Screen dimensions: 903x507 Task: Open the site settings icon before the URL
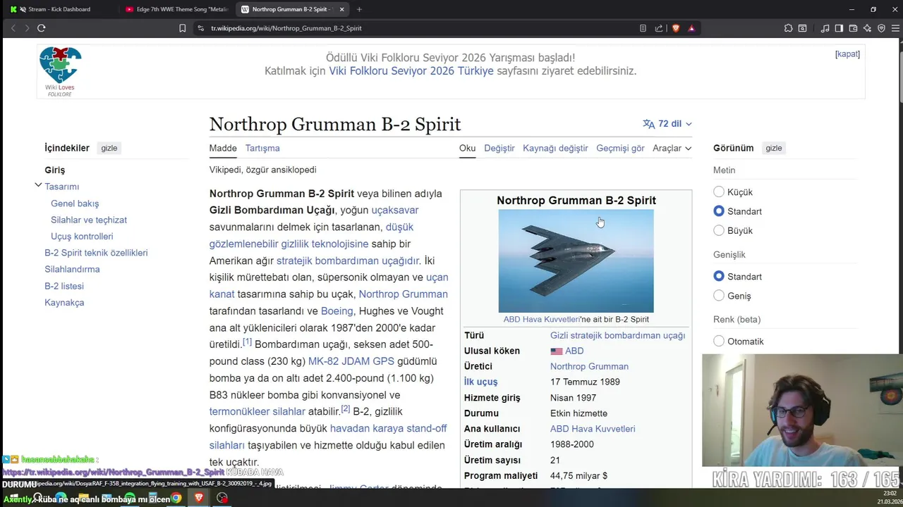(x=201, y=28)
